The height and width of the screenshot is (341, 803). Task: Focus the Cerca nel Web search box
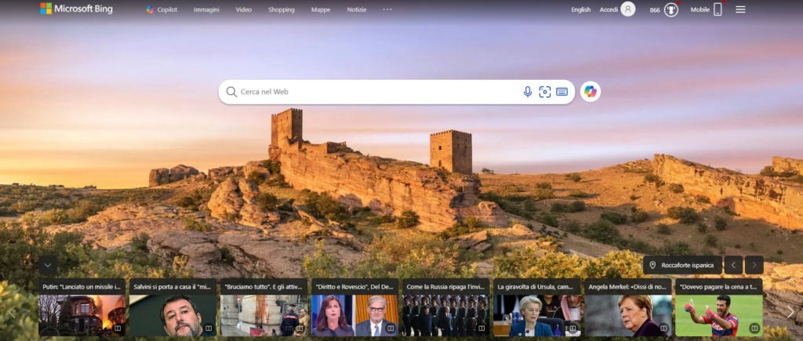(x=379, y=92)
